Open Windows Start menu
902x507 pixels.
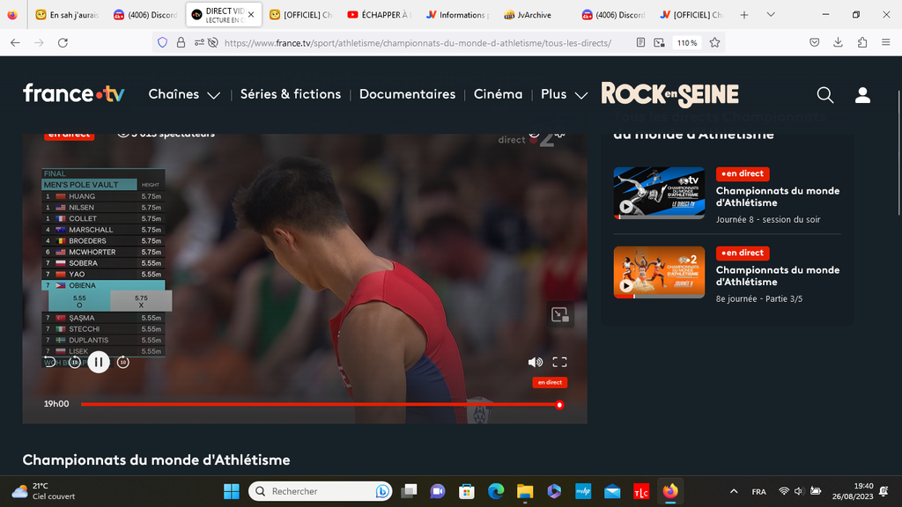pos(232,491)
